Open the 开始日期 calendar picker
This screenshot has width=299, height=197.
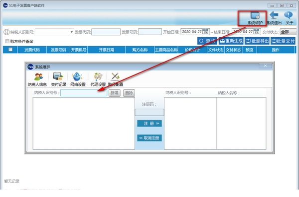coord(205,32)
